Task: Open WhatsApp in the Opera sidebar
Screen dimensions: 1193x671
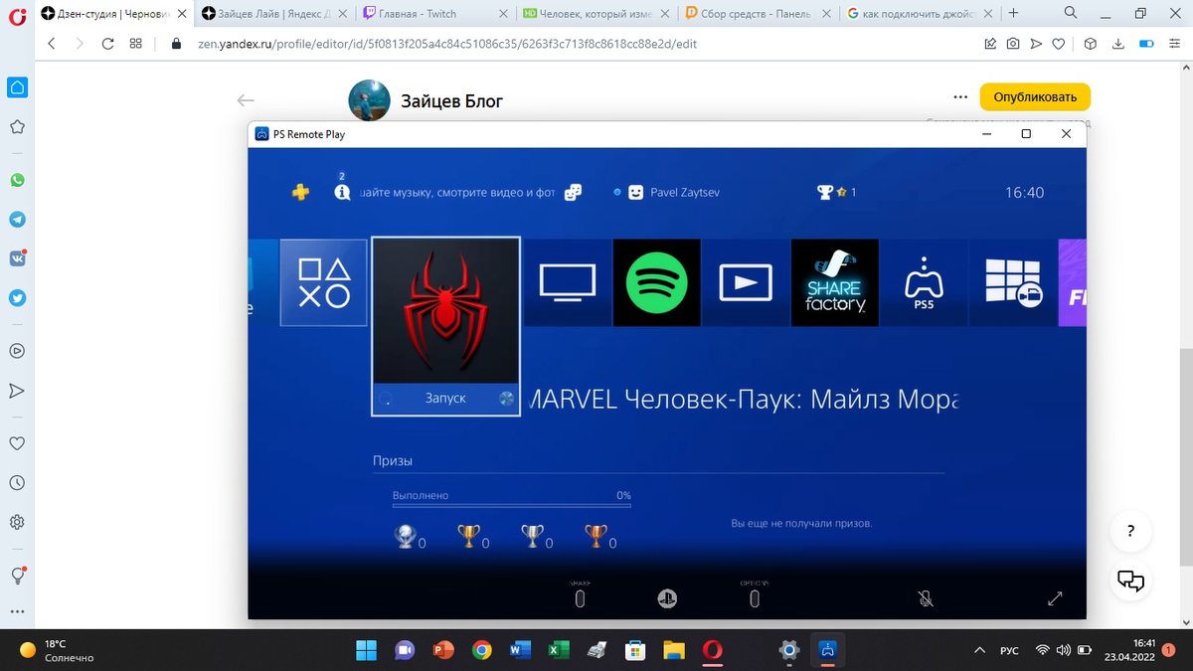Action: coord(17,181)
